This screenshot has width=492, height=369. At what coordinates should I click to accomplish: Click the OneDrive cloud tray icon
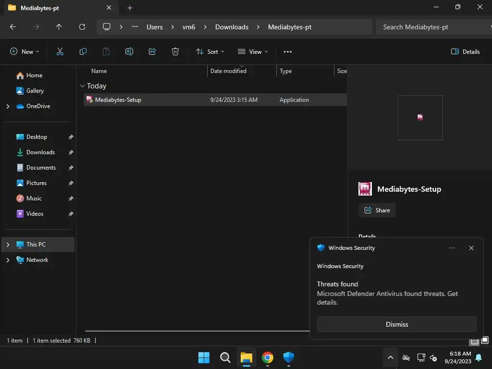(x=406, y=357)
